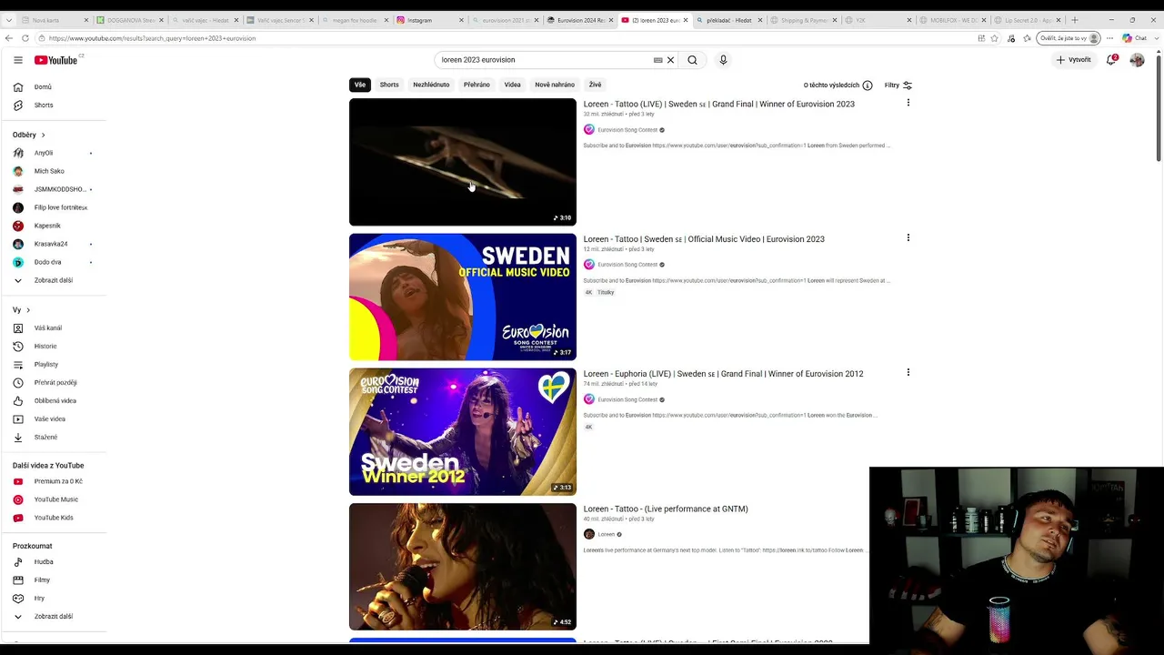The height and width of the screenshot is (655, 1164).
Task: Open Loreen Euphoria LIVE 2012 title link
Action: pyautogui.click(x=723, y=374)
